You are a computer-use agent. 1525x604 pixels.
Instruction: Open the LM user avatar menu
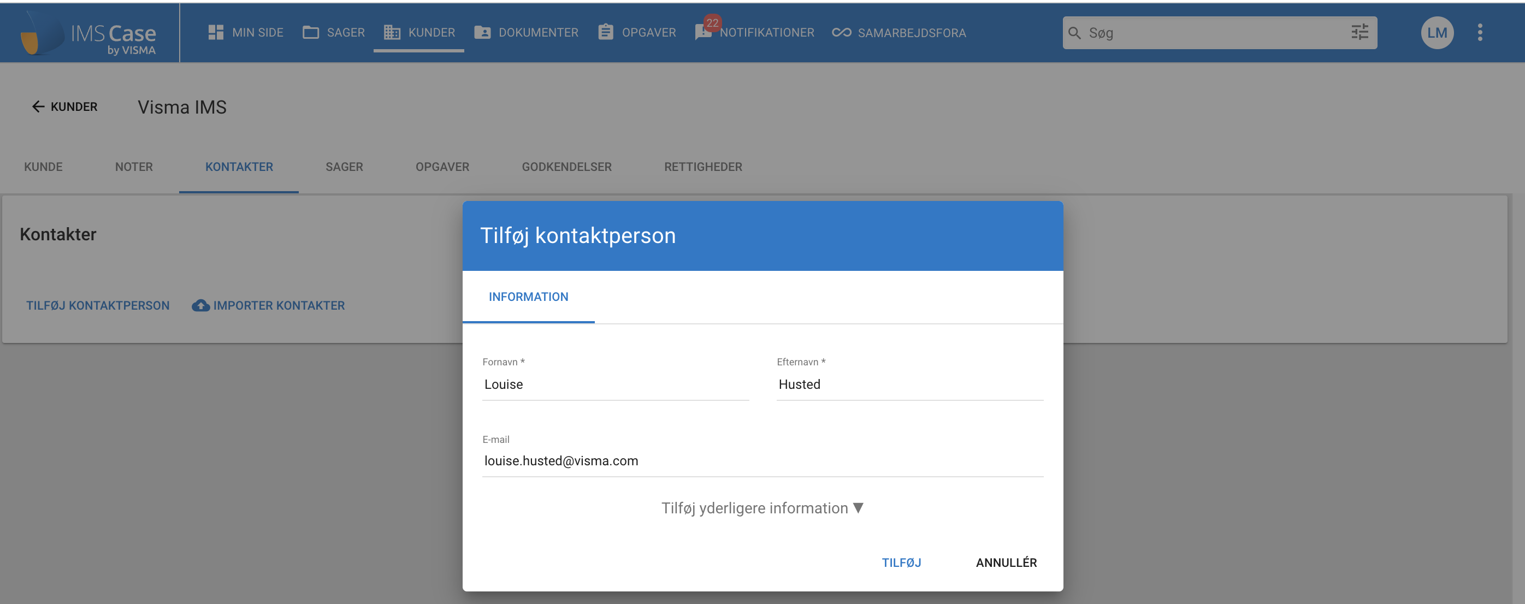point(1437,33)
